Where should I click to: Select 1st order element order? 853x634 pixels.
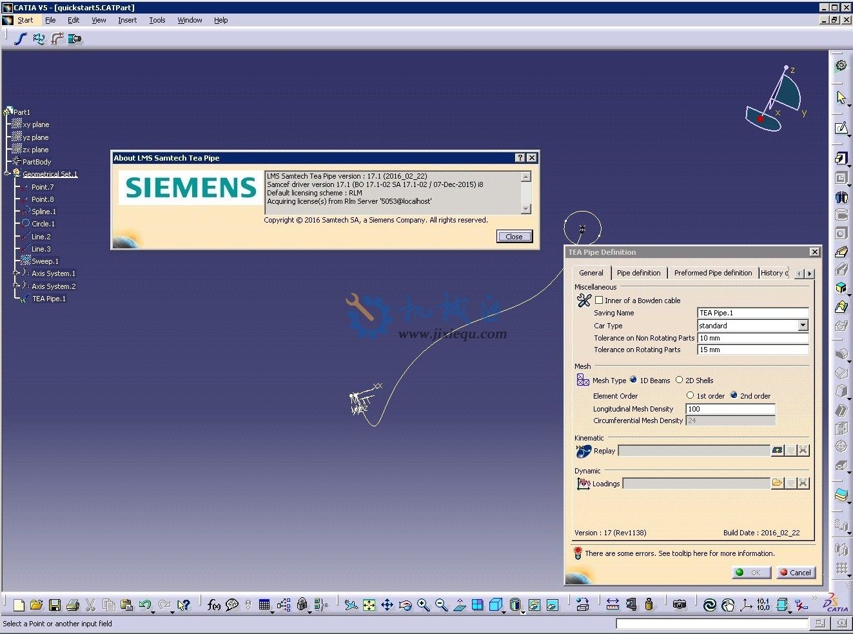point(691,395)
